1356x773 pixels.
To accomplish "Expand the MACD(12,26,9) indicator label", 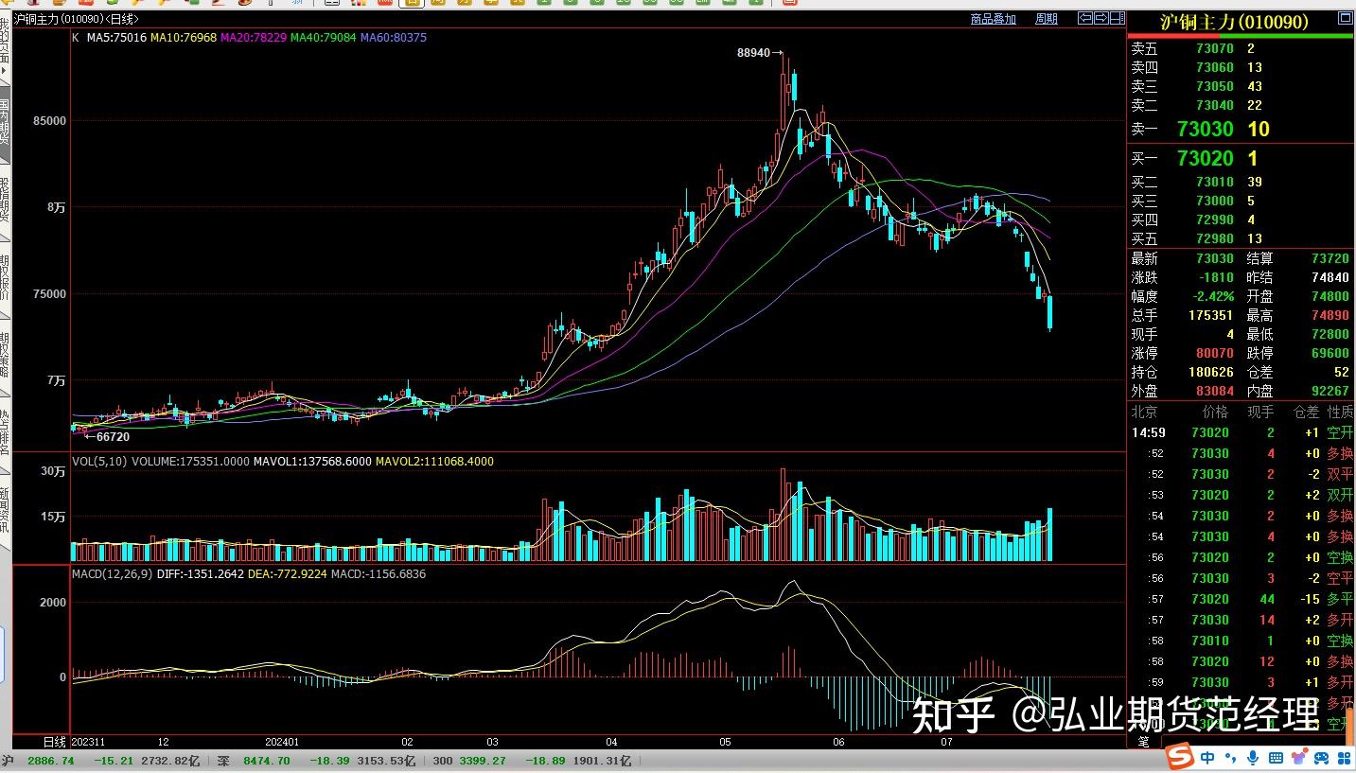I will tap(112, 574).
